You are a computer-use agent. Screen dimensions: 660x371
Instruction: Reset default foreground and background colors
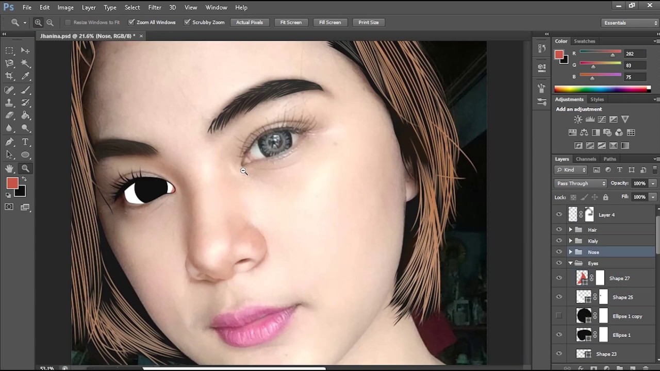pos(8,195)
